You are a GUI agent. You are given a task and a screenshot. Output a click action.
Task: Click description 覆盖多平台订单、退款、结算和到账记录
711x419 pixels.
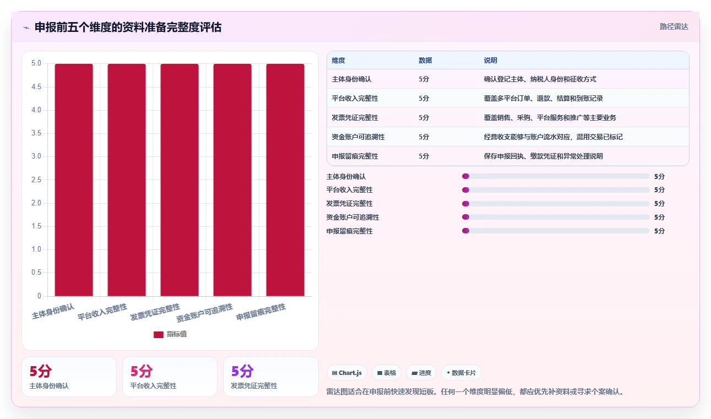pyautogui.click(x=544, y=99)
